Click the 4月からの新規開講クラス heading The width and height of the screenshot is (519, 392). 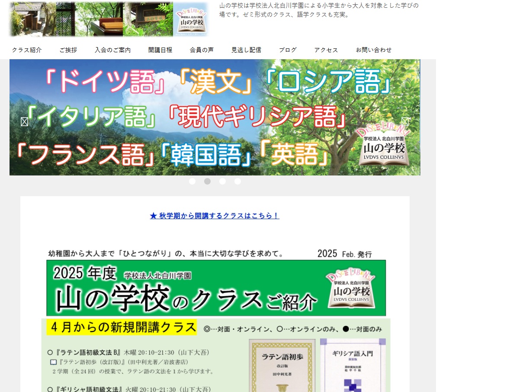pos(122,327)
